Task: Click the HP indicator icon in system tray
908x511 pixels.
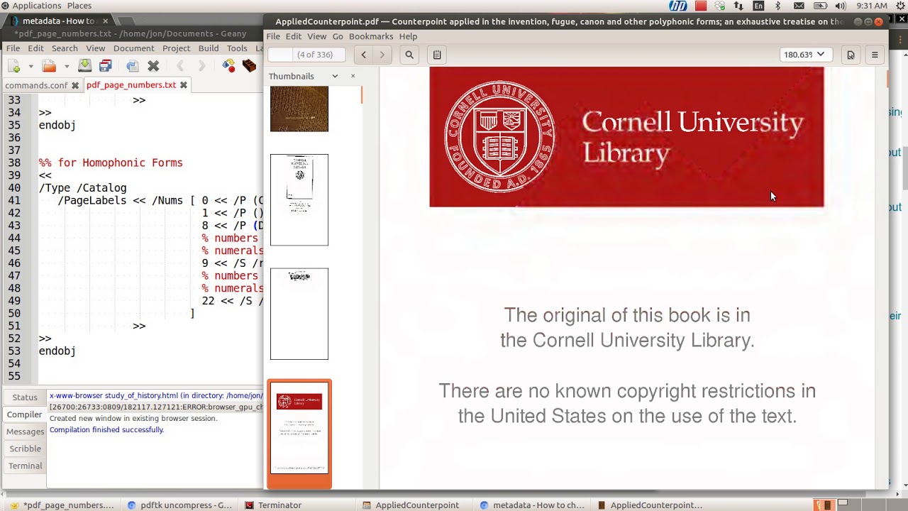Action: (677, 6)
